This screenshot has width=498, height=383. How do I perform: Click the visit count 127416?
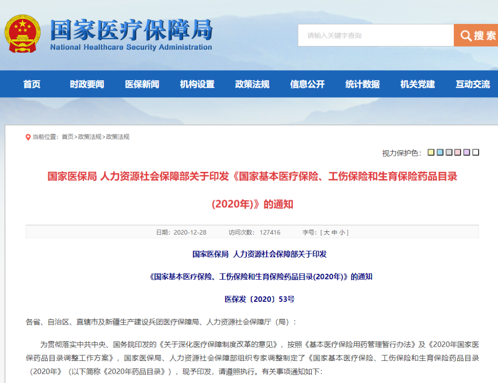pos(270,232)
